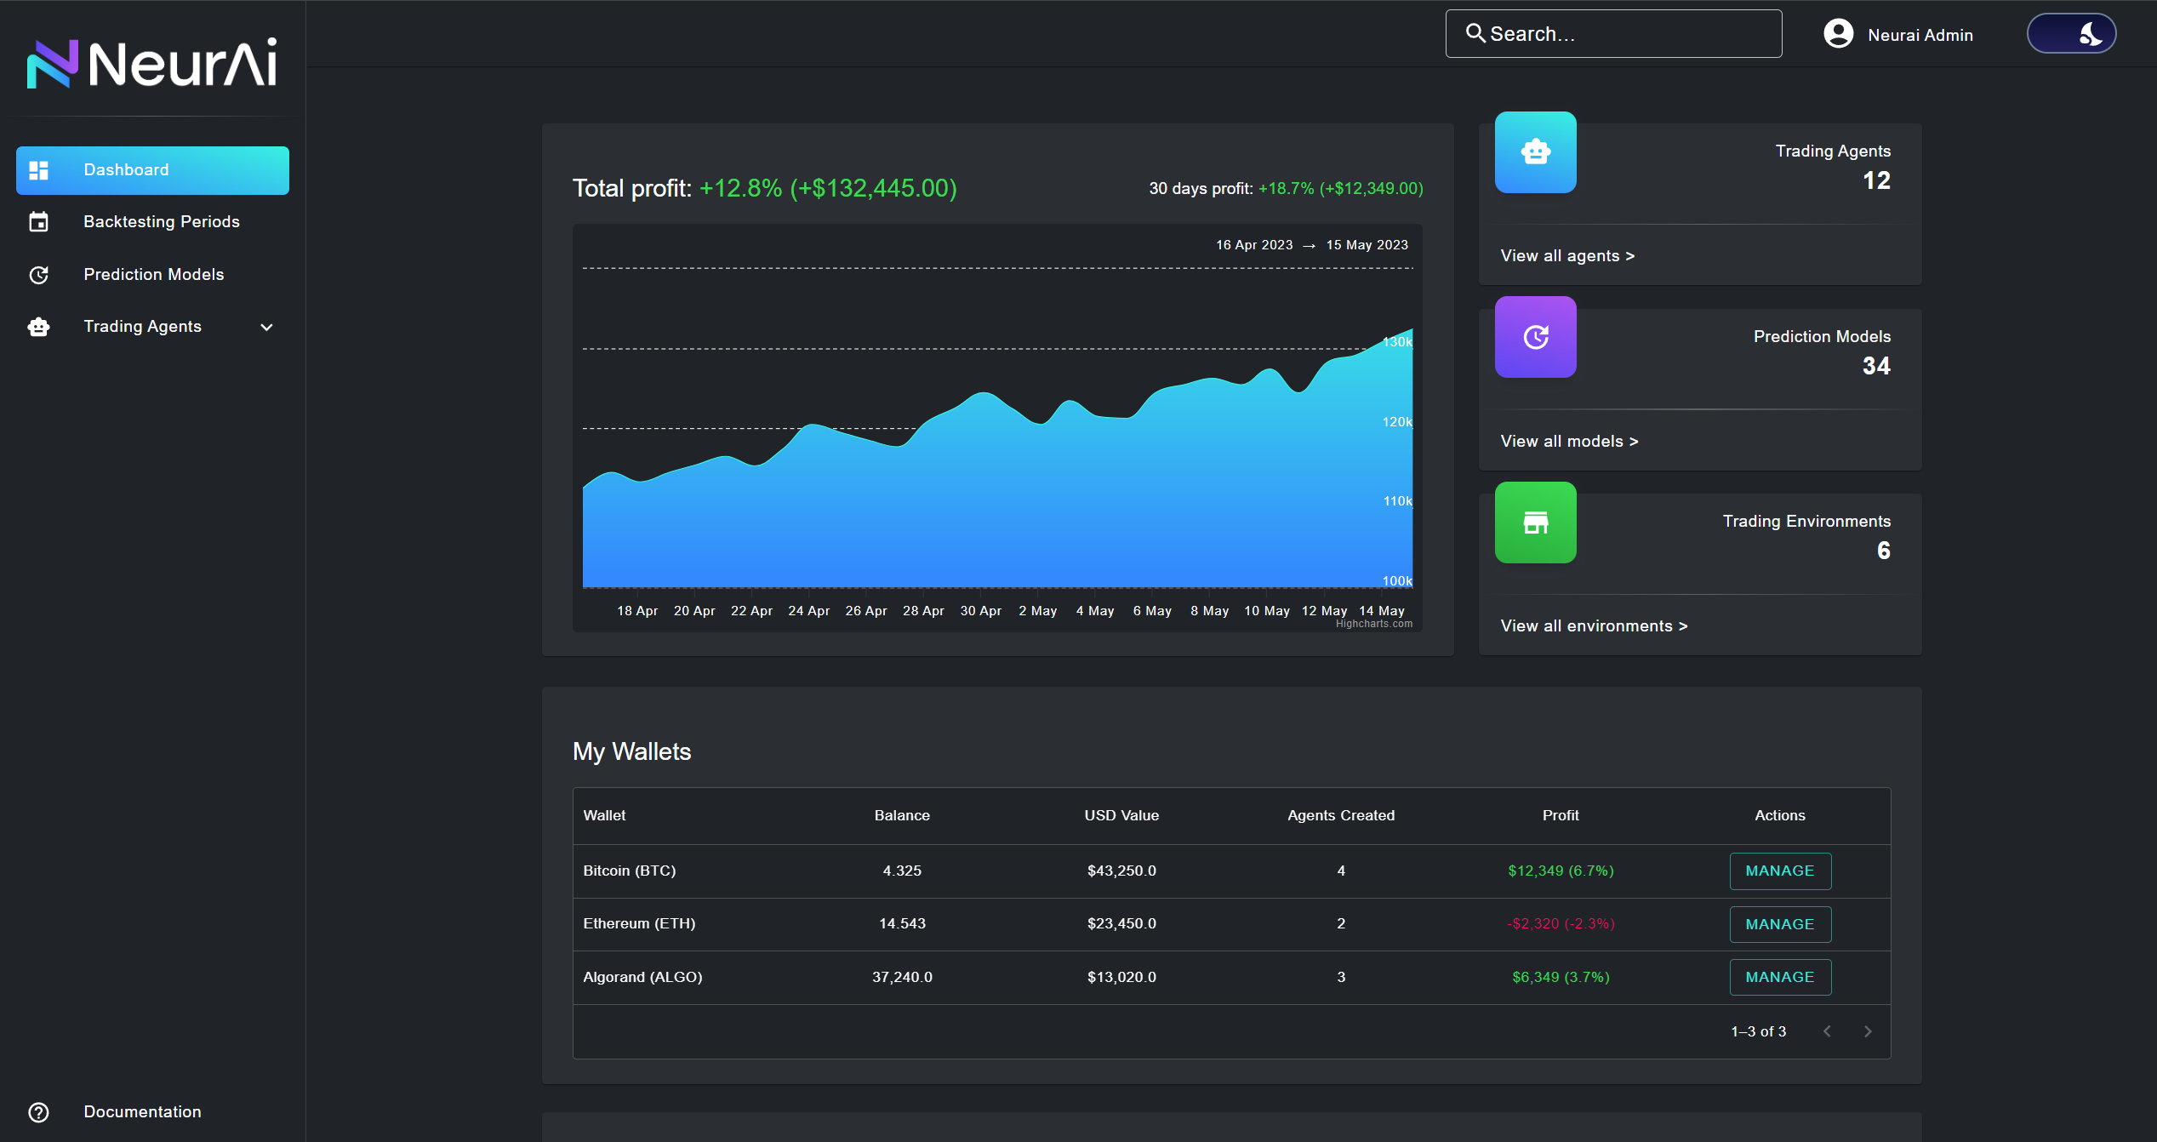The height and width of the screenshot is (1142, 2157).
Task: Click Manage for Ethereum (ETH) wallet
Action: 1780,924
